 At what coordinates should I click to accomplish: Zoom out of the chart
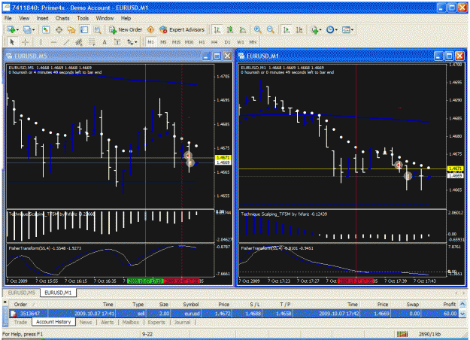point(270,29)
